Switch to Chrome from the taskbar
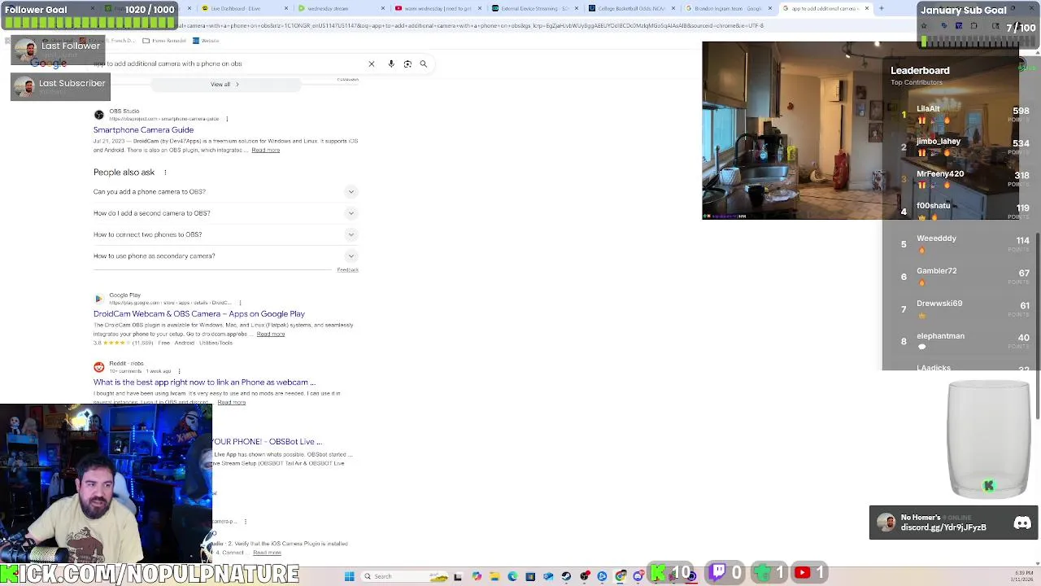Screen dimensions: 1041x586 (621, 576)
